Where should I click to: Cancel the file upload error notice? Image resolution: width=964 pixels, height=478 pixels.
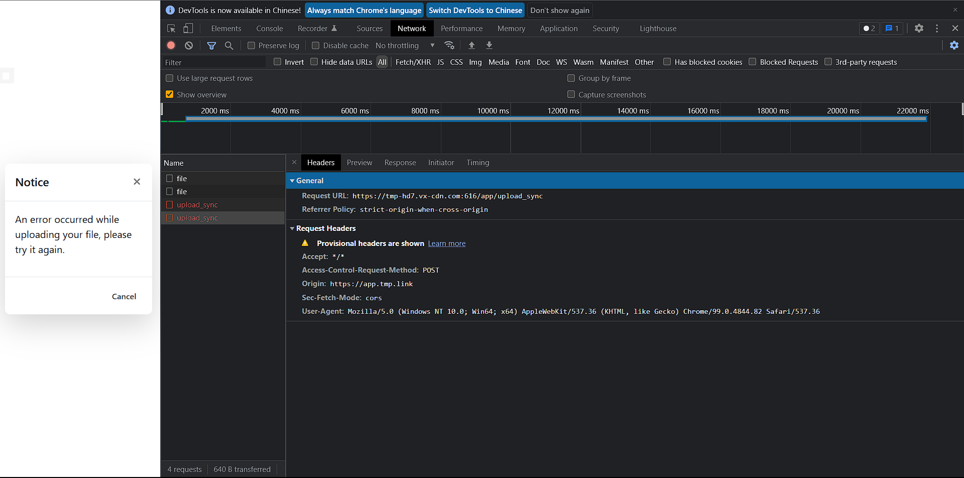click(124, 296)
